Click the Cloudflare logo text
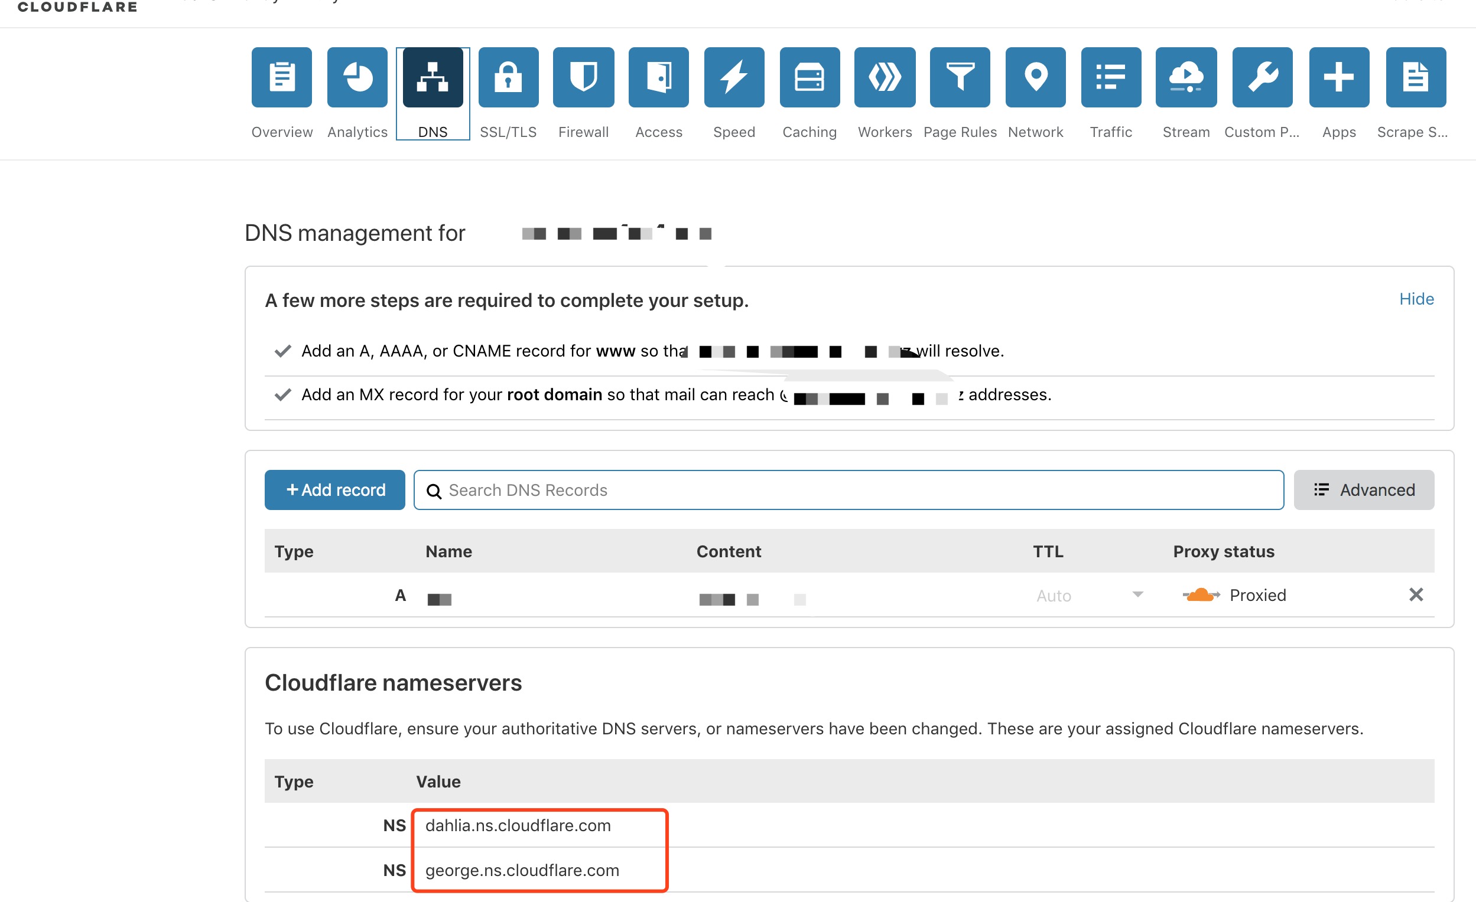 point(77,6)
